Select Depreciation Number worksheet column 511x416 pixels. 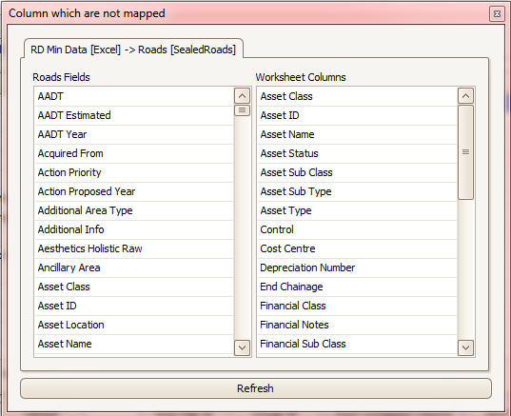tap(358, 267)
